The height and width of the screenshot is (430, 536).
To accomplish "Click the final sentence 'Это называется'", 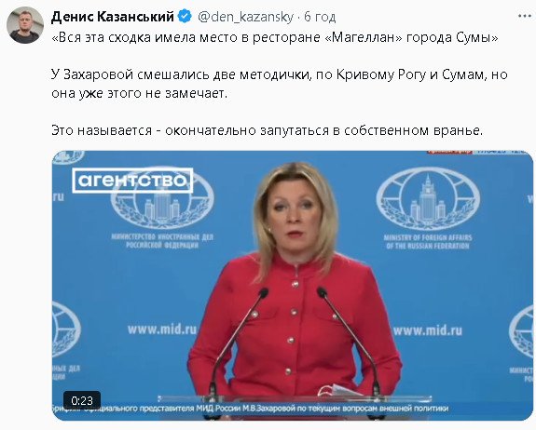I will point(267,130).
